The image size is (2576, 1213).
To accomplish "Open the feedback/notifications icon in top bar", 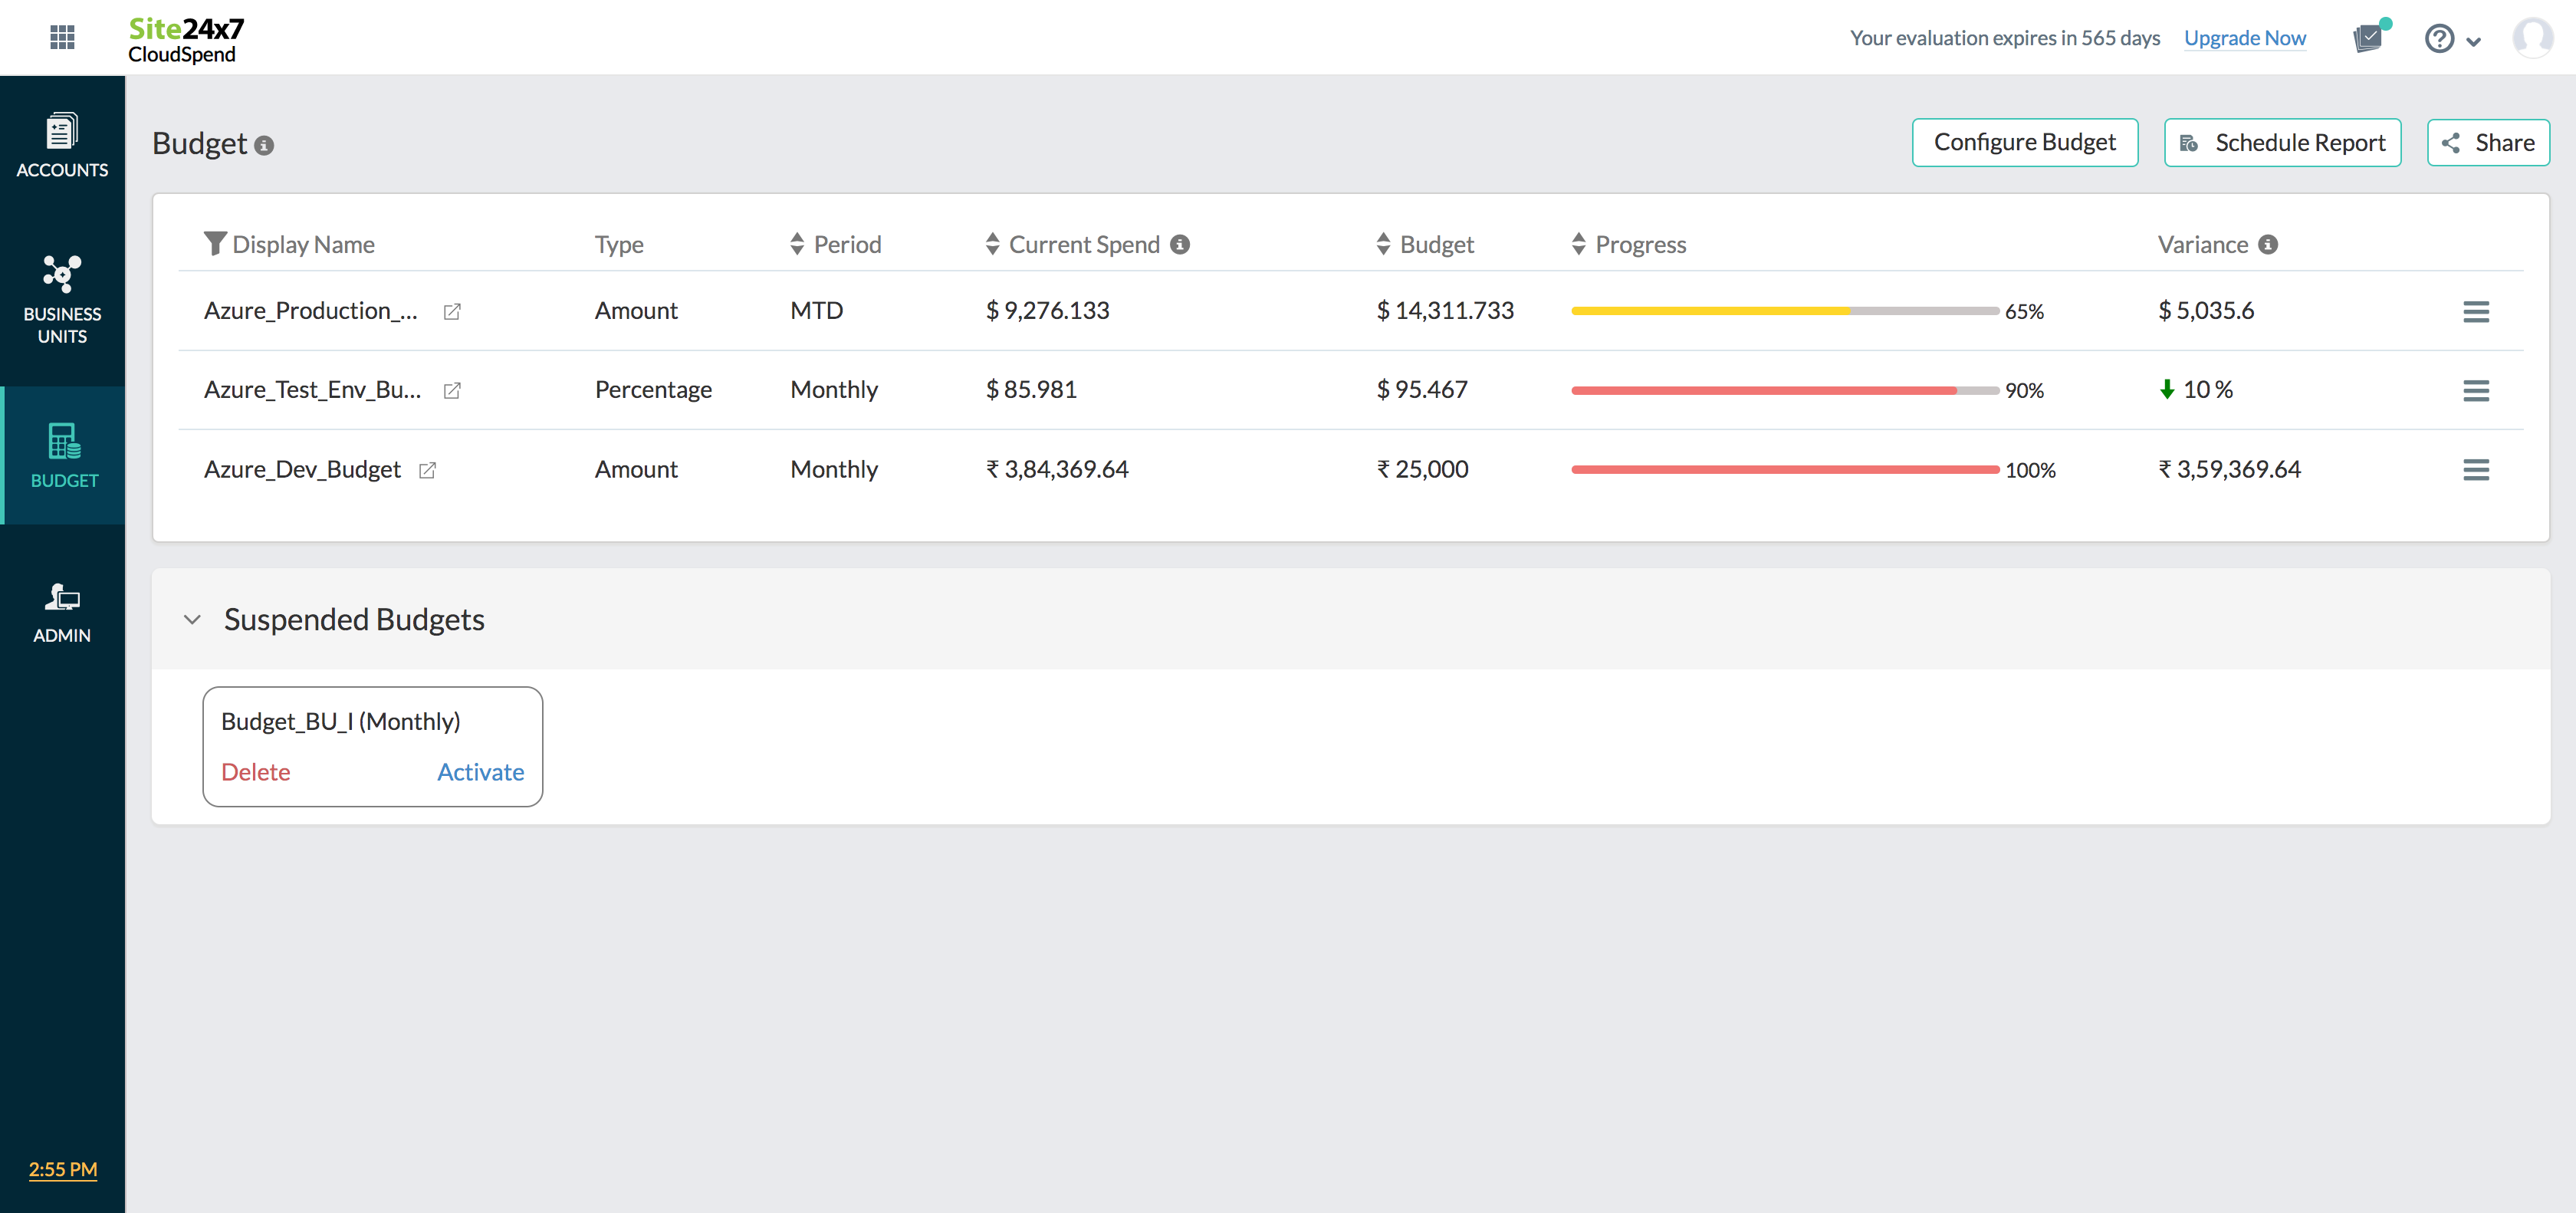I will coord(2368,38).
